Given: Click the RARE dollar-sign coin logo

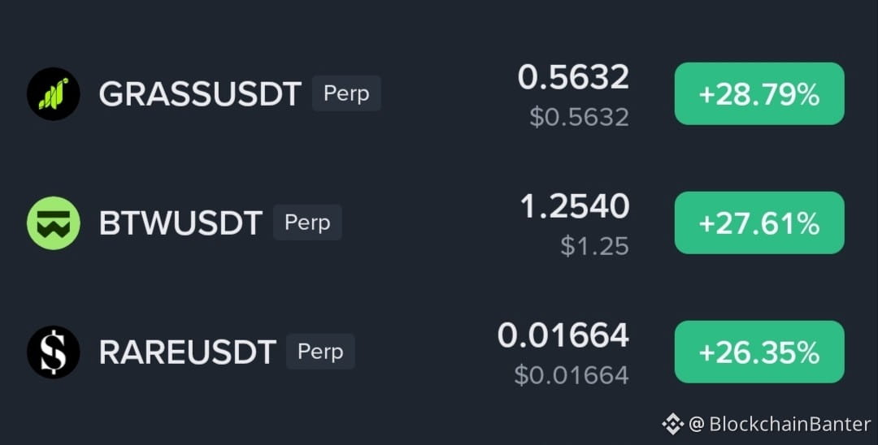Looking at the screenshot, I should pos(53,352).
